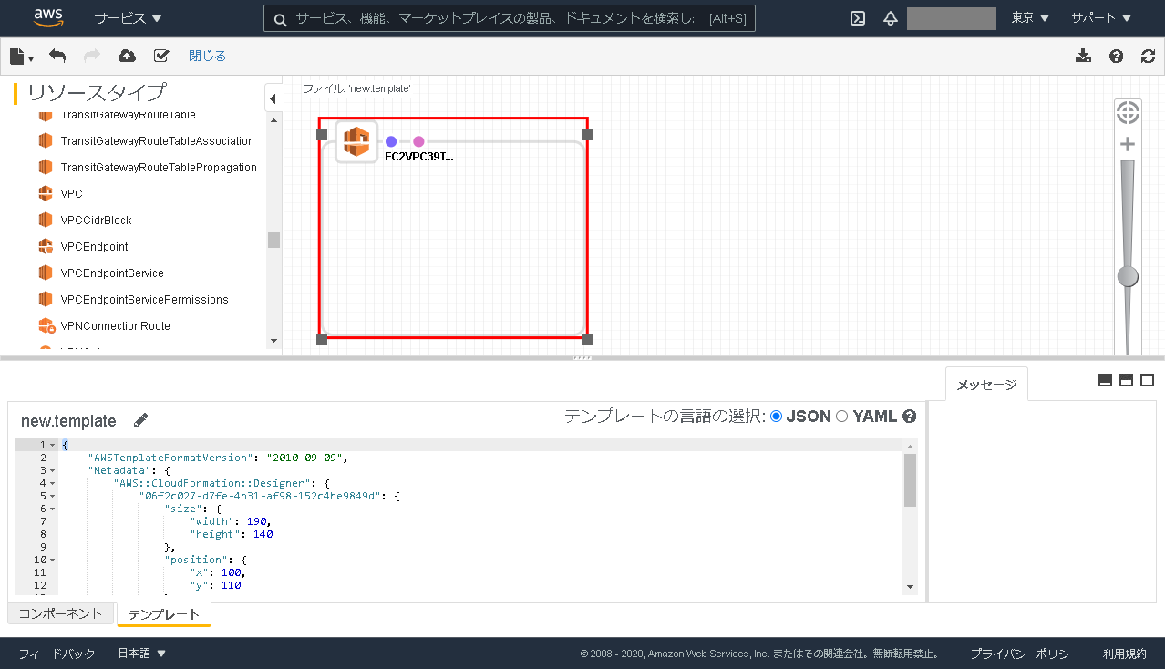Click the purple connector dot on VPC
The height and width of the screenshot is (669, 1165).
tap(391, 141)
